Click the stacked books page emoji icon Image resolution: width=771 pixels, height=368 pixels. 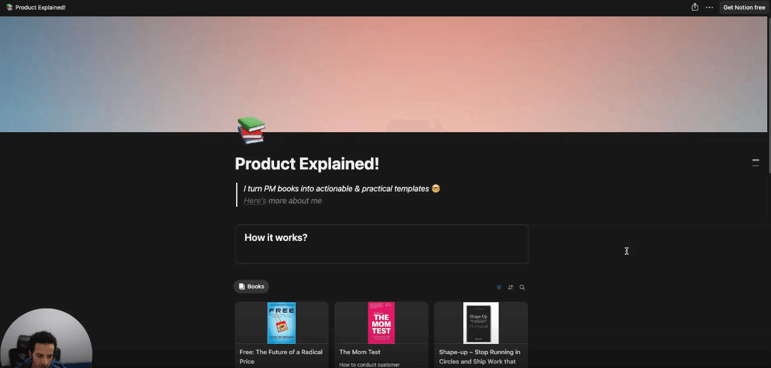pyautogui.click(x=251, y=130)
